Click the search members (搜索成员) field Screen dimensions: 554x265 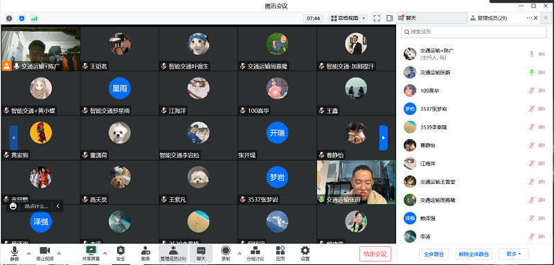click(x=474, y=32)
